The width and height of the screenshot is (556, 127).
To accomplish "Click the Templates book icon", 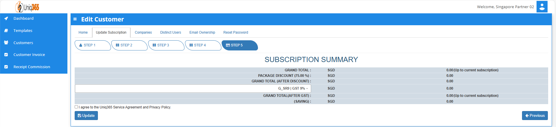I will (x=6, y=30).
